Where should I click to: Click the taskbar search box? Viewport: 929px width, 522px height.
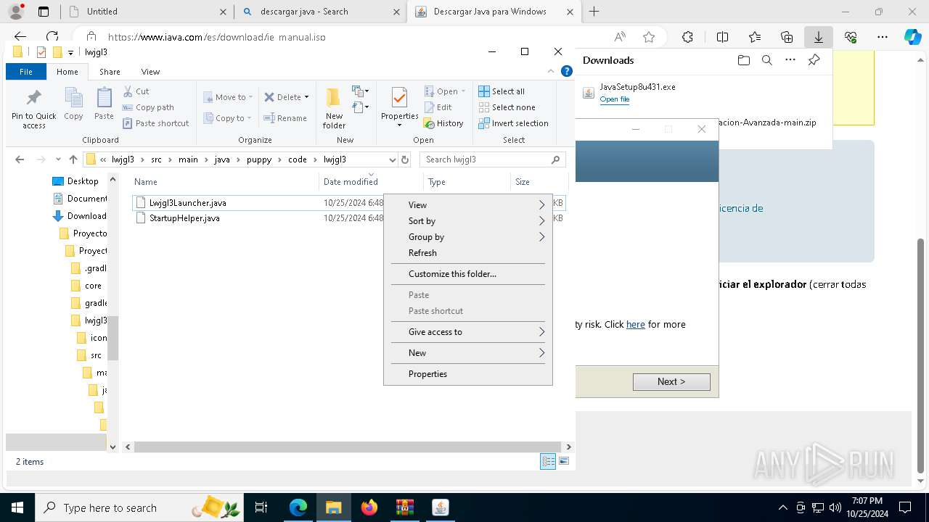click(138, 507)
